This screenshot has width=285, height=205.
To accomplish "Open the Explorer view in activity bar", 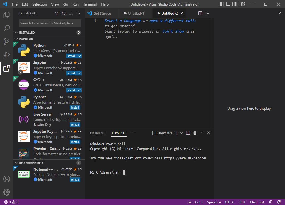I will coord(7,15).
